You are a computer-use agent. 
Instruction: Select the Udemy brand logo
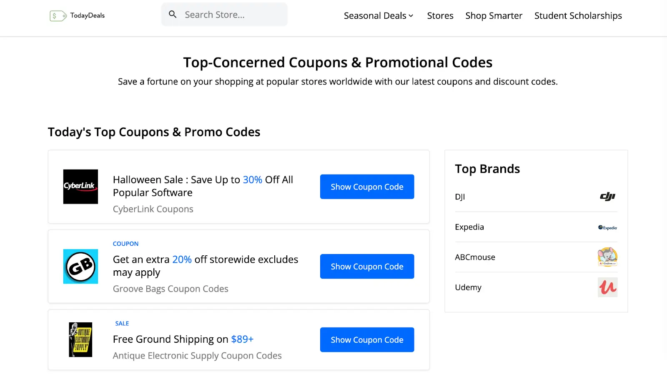pos(607,287)
